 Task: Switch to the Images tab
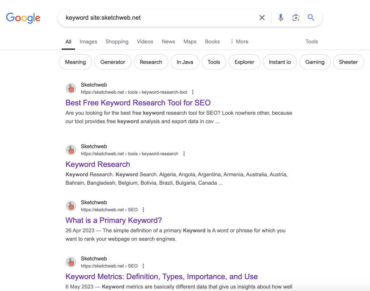tap(88, 42)
